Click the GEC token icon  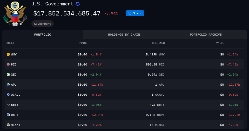coord(8,75)
